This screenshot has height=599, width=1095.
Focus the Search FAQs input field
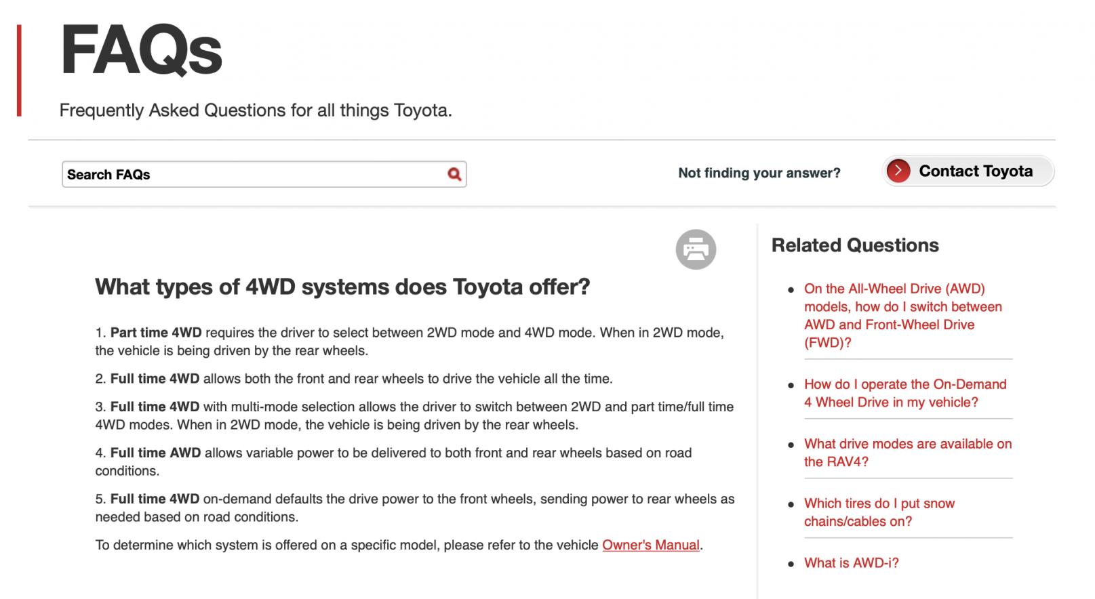pos(264,174)
